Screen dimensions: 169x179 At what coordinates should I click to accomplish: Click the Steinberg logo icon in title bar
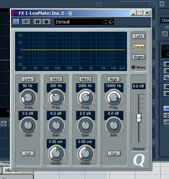pos(15,13)
